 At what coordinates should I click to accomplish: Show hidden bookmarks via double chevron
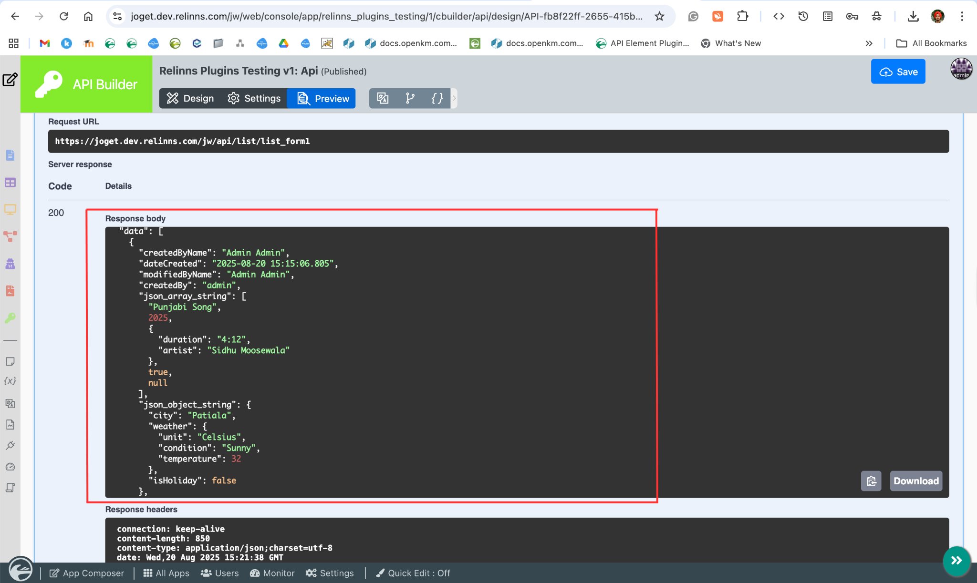coord(869,43)
